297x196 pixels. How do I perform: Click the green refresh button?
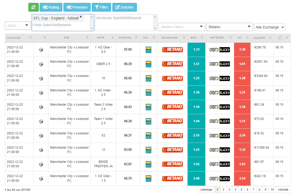tap(33, 7)
